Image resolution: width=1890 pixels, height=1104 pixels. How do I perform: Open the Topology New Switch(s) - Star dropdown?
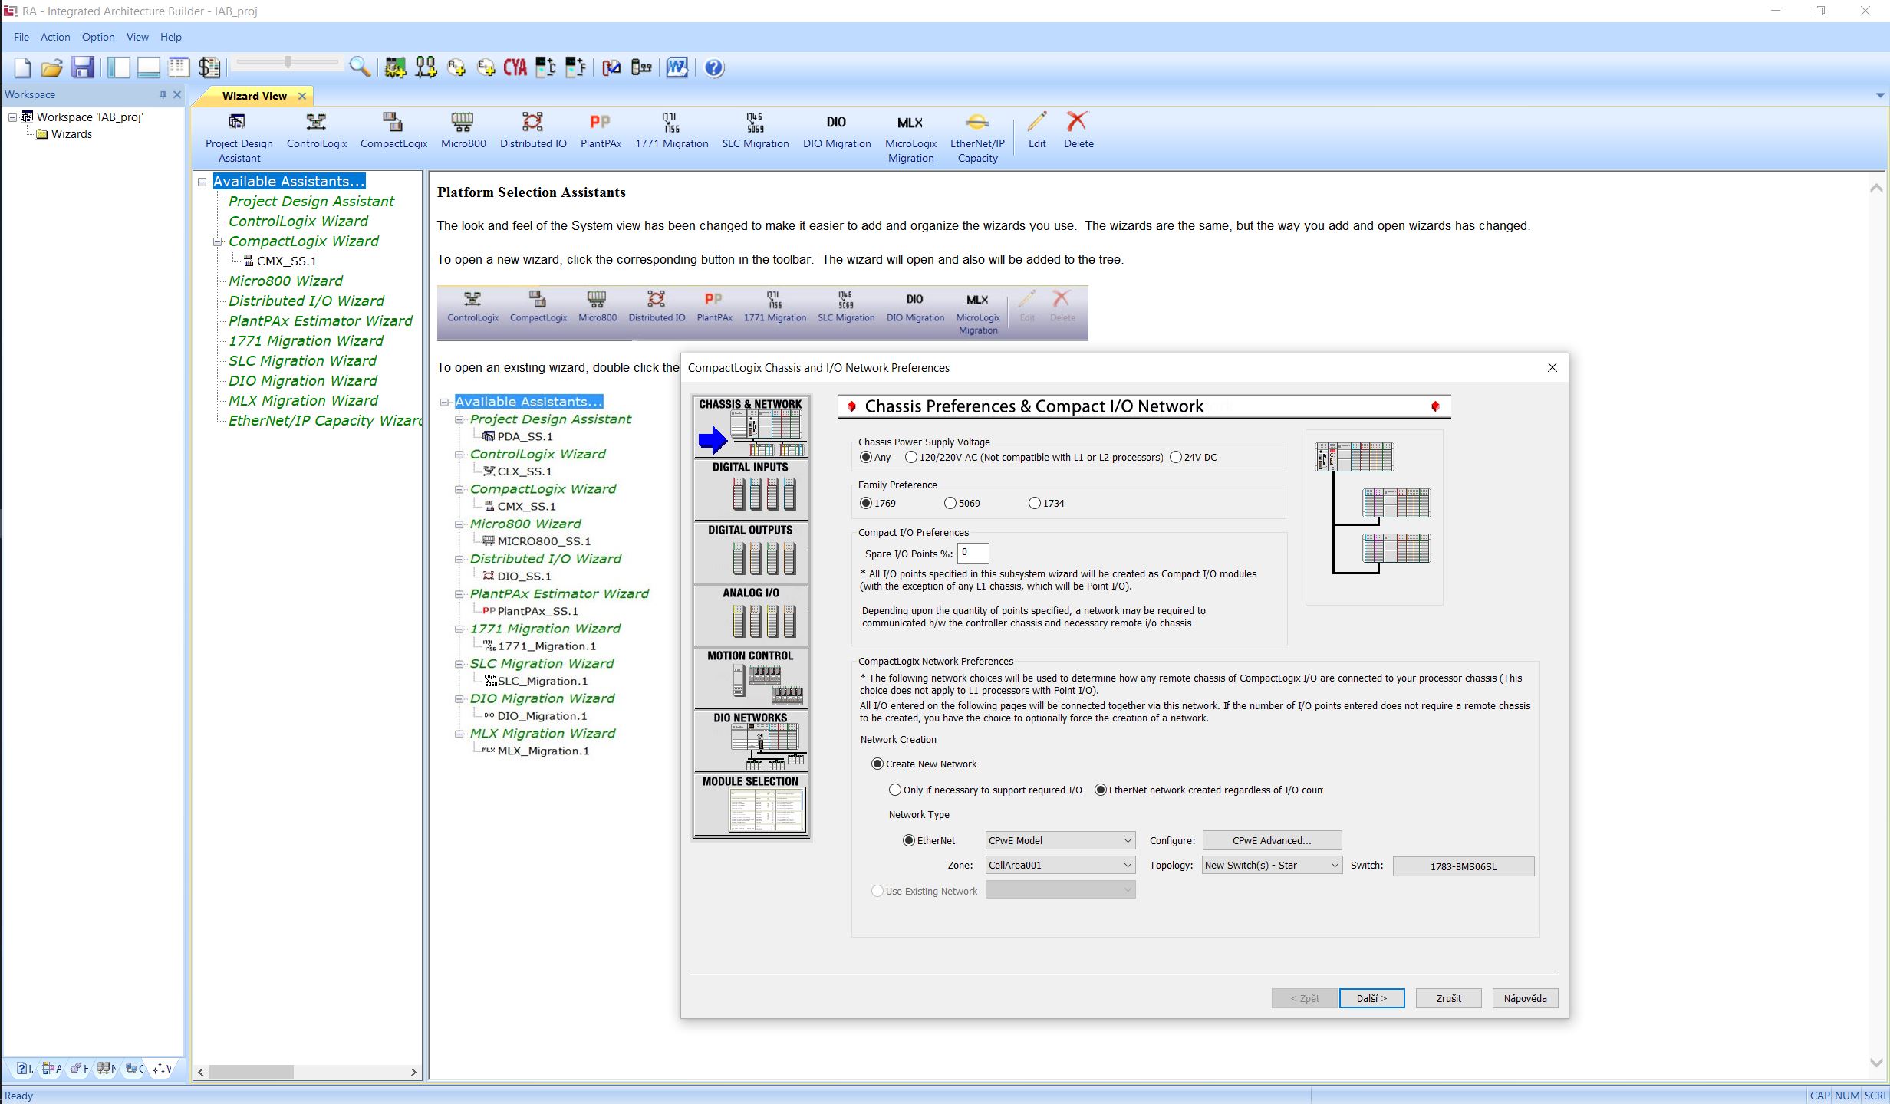(1272, 865)
